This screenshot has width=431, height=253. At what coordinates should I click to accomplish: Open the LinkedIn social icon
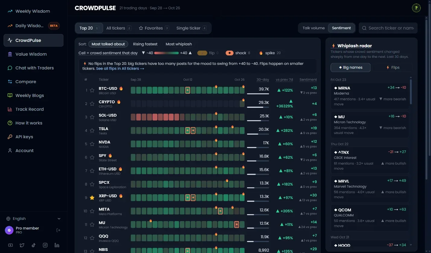(57, 245)
